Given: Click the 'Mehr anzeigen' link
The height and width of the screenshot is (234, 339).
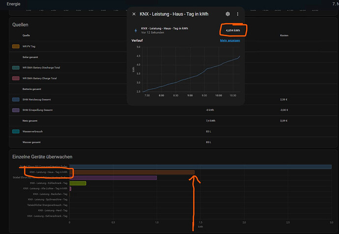Looking at the screenshot, I should click(230, 40).
